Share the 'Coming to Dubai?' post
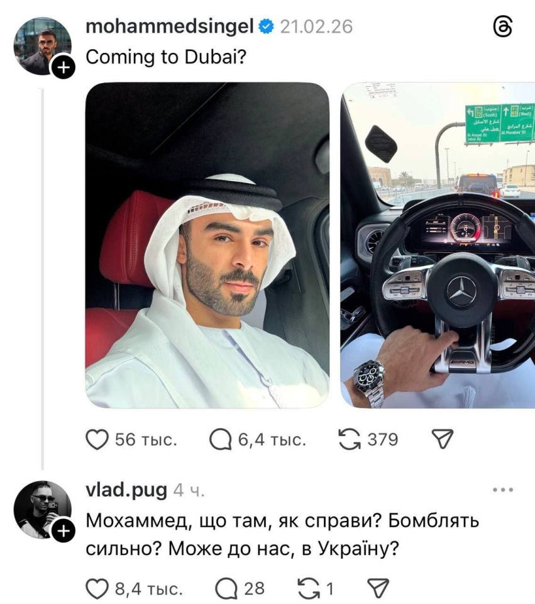Screen dimensions: 535x604 (x=443, y=439)
